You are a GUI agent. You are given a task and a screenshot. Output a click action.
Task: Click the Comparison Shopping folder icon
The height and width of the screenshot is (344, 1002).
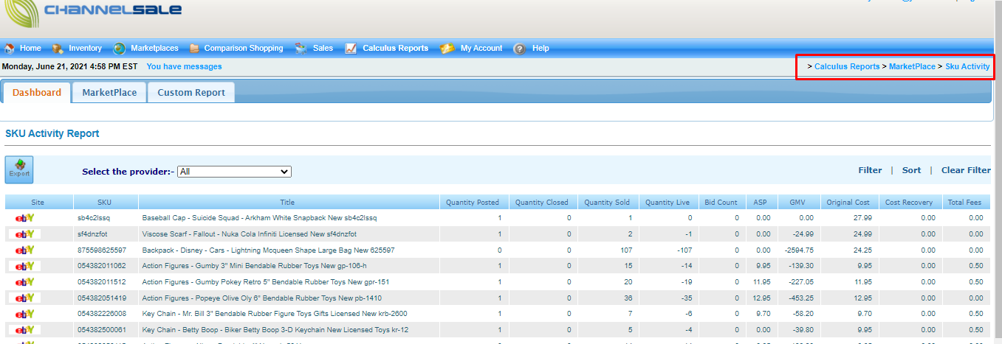point(194,49)
